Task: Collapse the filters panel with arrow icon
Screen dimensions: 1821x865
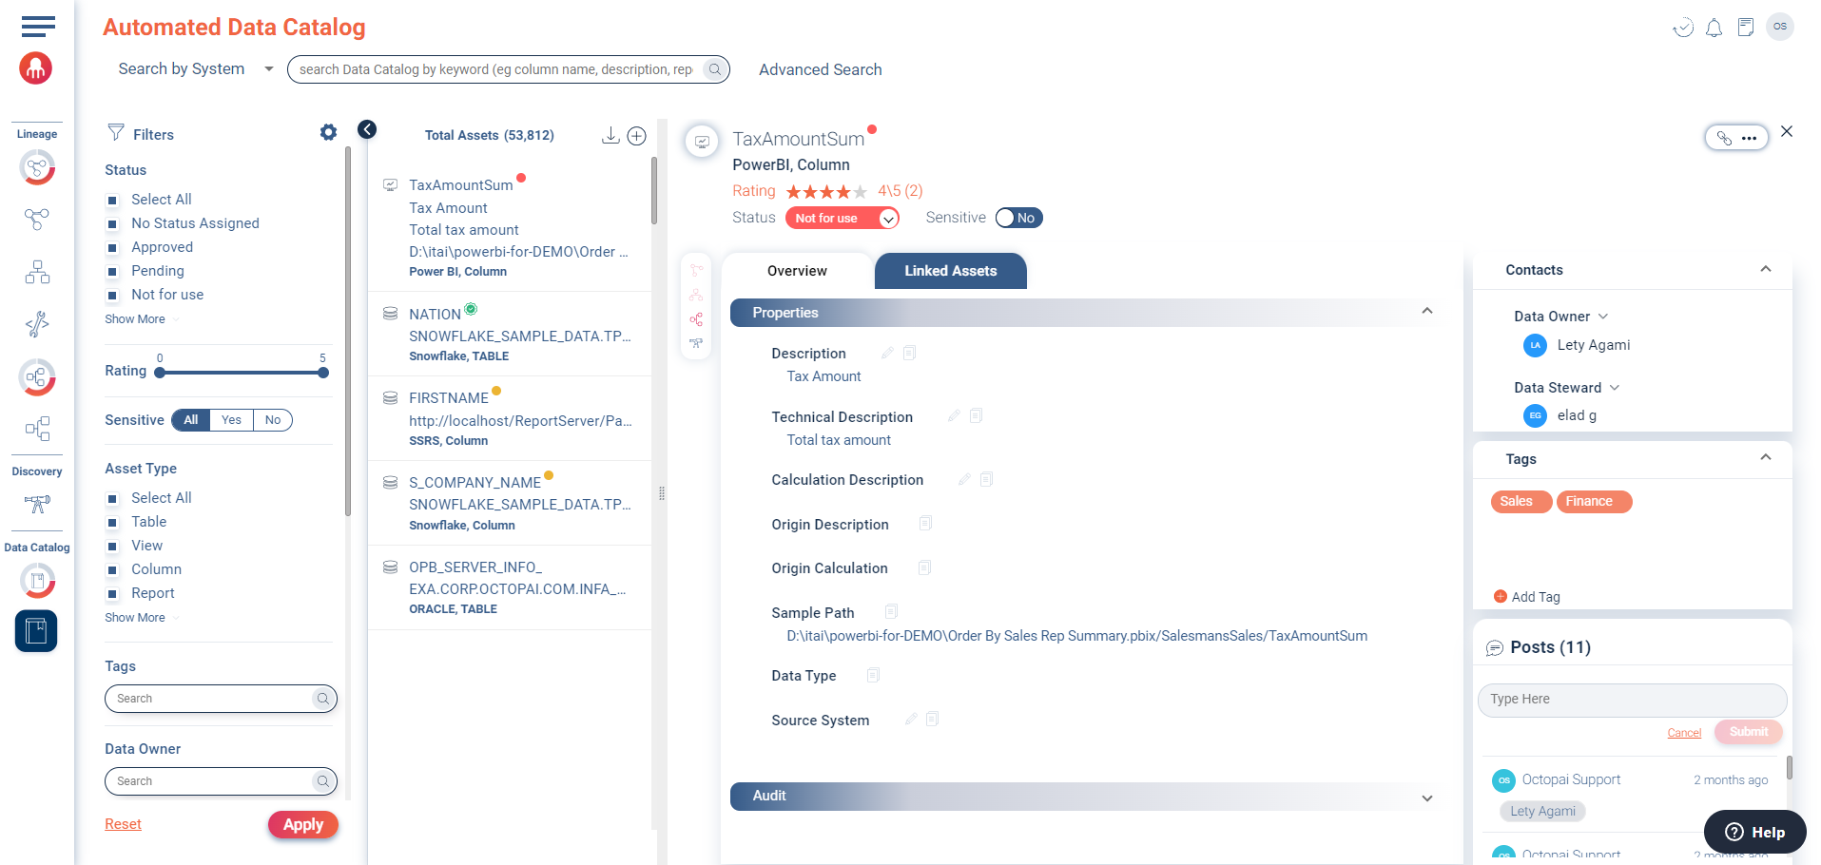Action: pos(367,130)
